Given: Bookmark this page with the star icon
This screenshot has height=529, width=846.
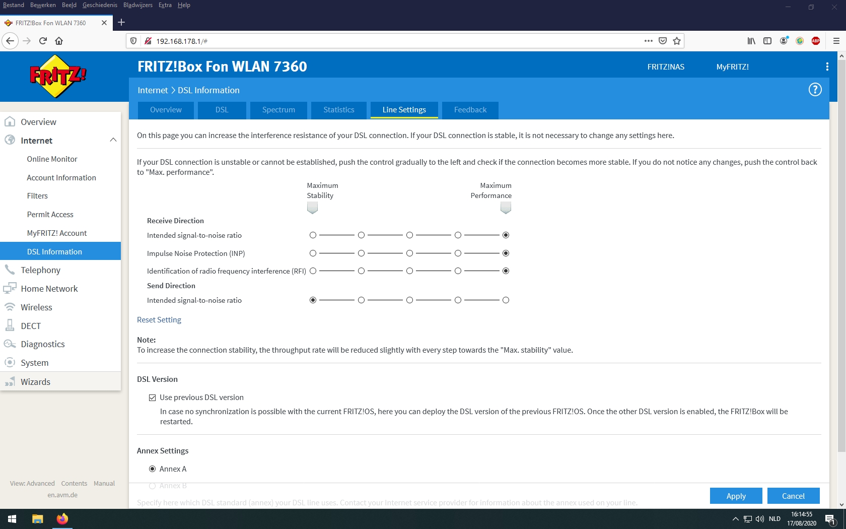Looking at the screenshot, I should [677, 41].
